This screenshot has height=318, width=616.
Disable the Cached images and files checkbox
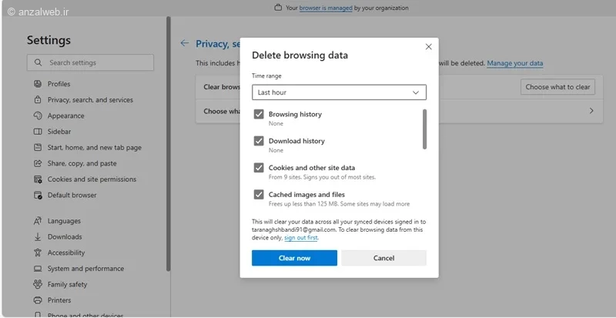259,195
